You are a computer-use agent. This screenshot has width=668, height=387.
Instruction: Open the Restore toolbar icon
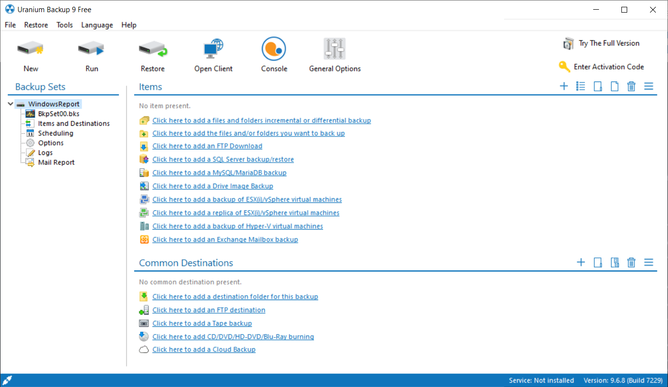pyautogui.click(x=153, y=49)
